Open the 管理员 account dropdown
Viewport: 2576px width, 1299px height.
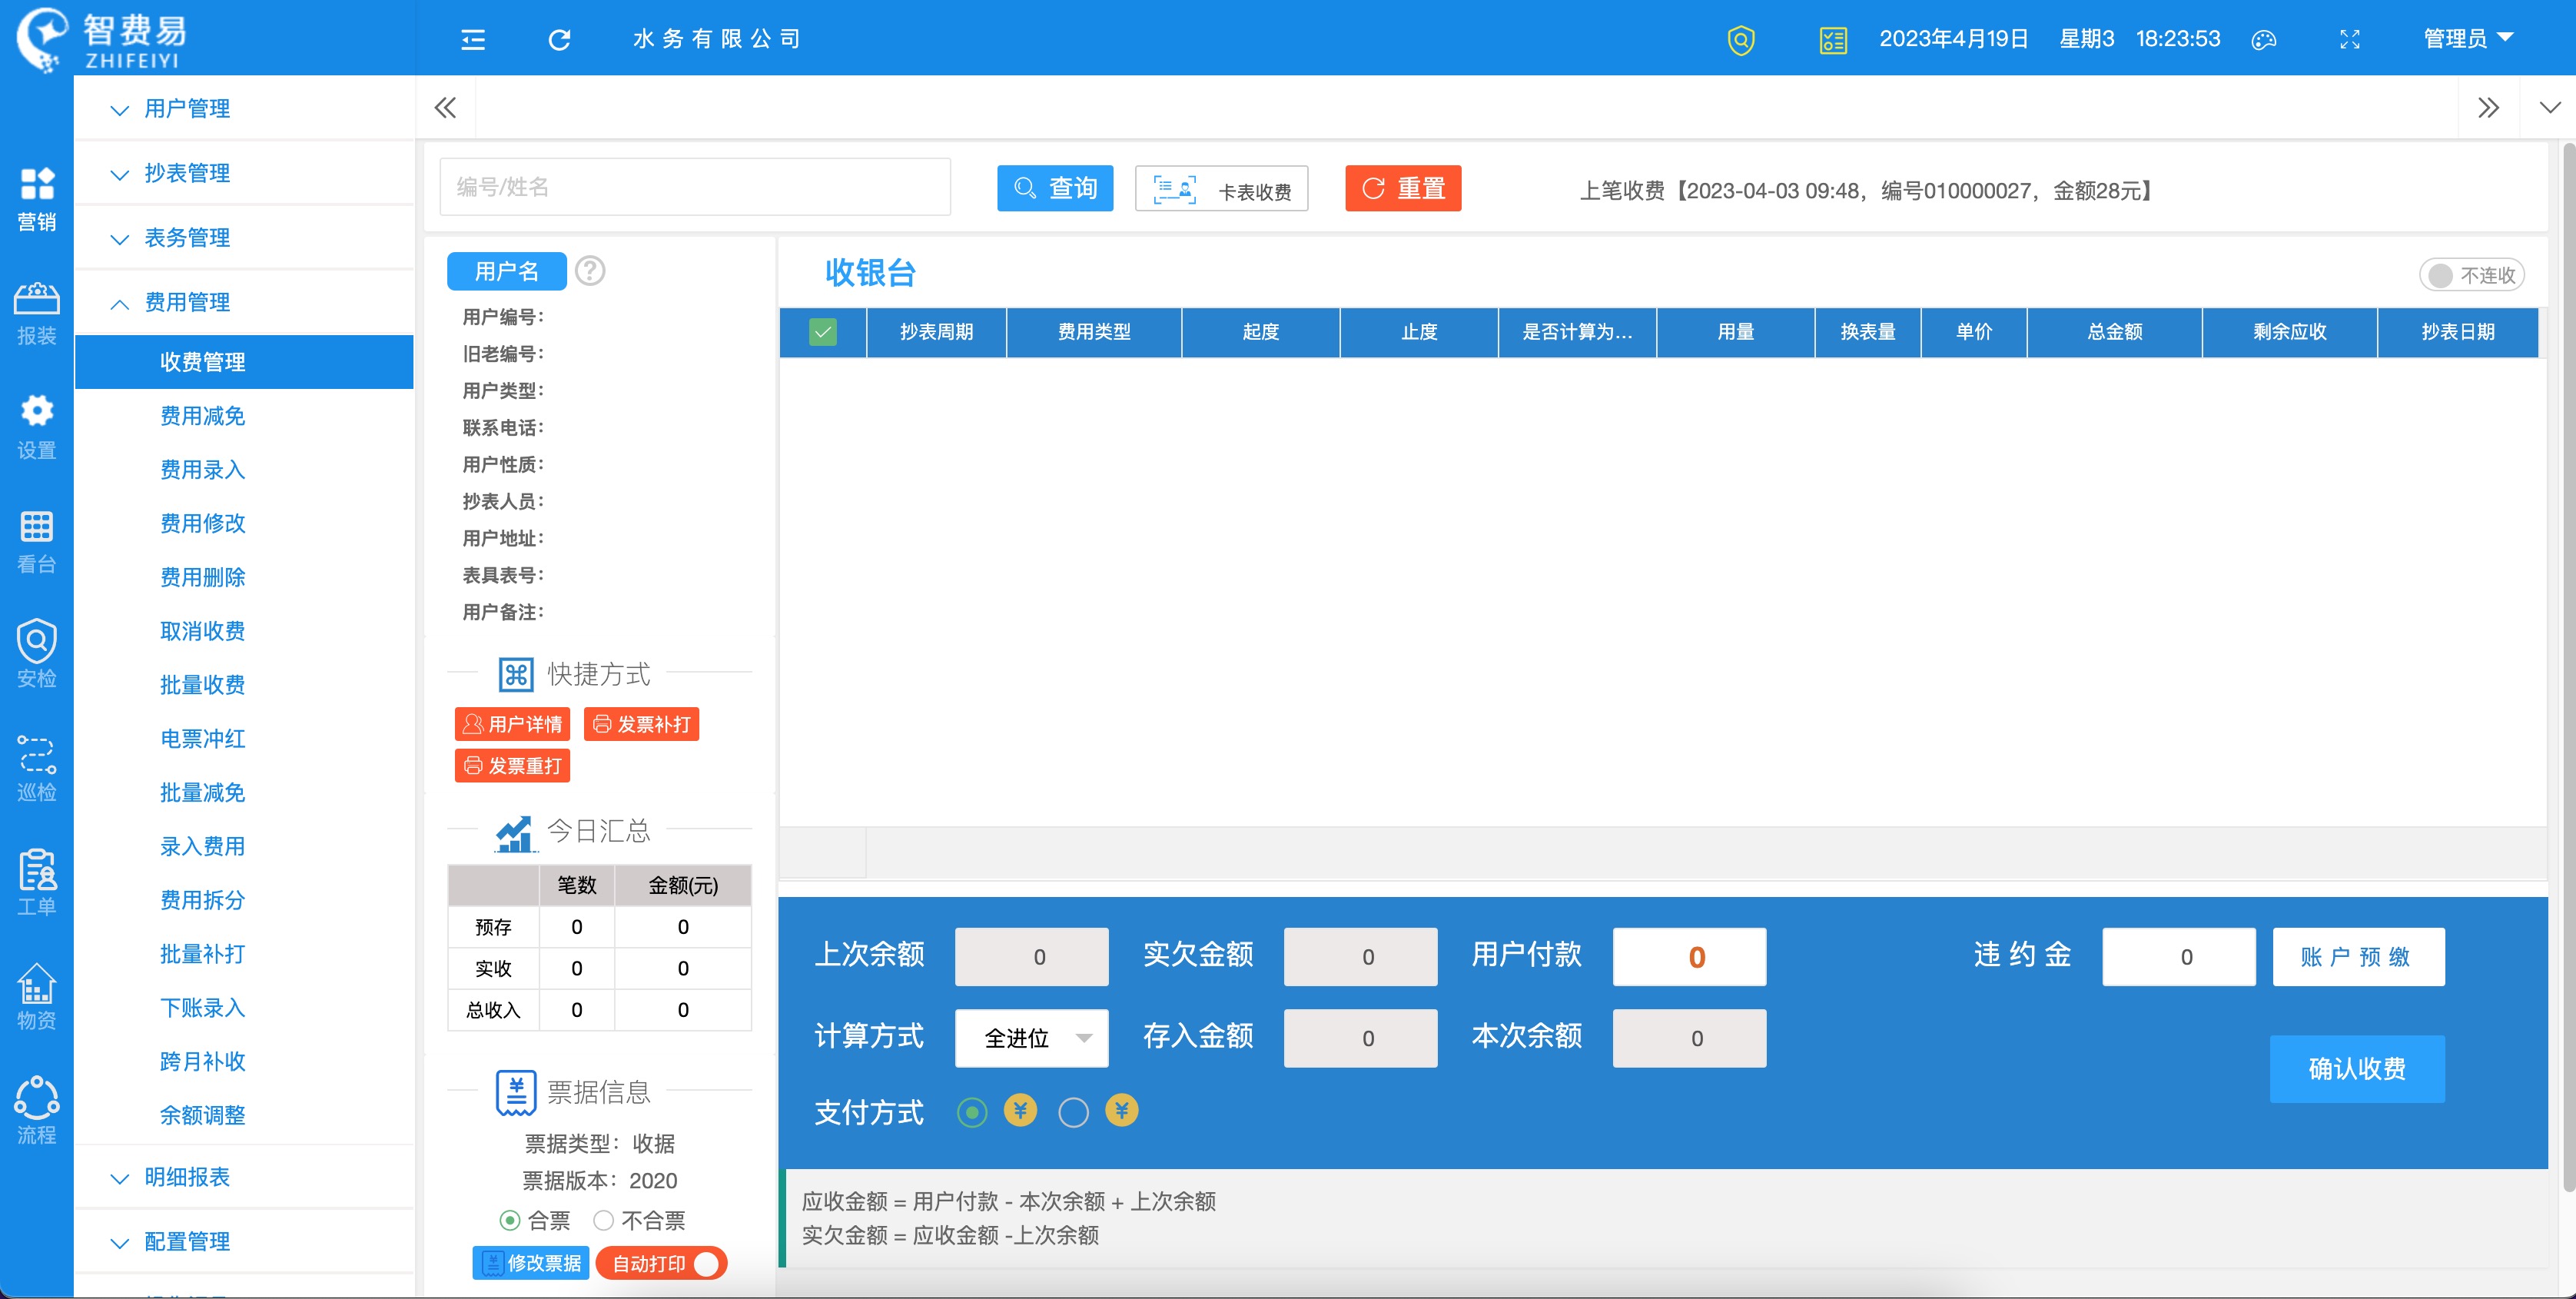pyautogui.click(x=2468, y=39)
